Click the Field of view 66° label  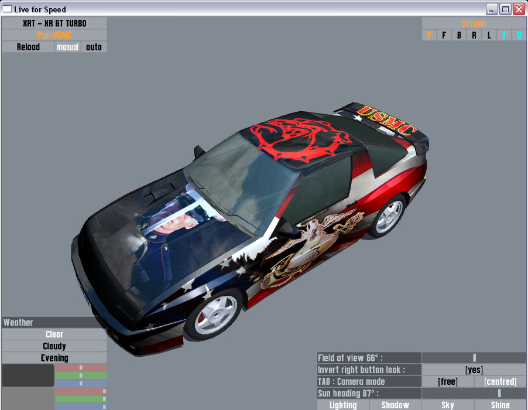coord(369,358)
